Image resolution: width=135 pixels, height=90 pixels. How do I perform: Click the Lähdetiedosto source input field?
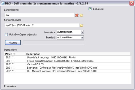click(39, 15)
